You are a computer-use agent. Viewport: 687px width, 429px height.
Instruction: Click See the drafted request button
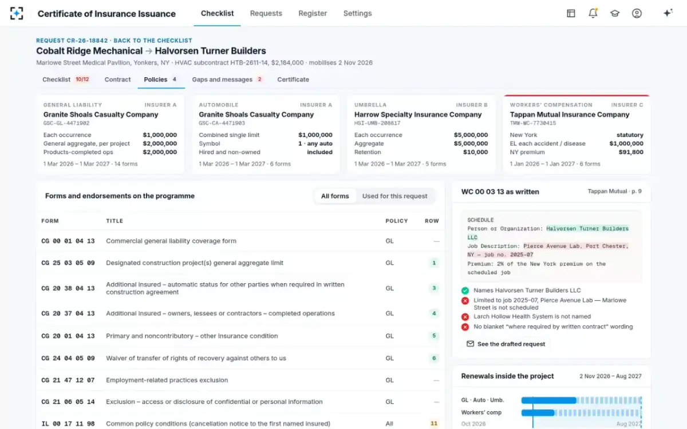pos(506,344)
